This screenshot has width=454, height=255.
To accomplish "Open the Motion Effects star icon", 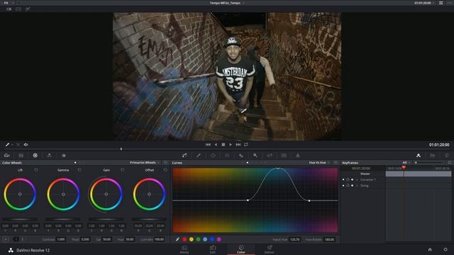I will [x=64, y=156].
